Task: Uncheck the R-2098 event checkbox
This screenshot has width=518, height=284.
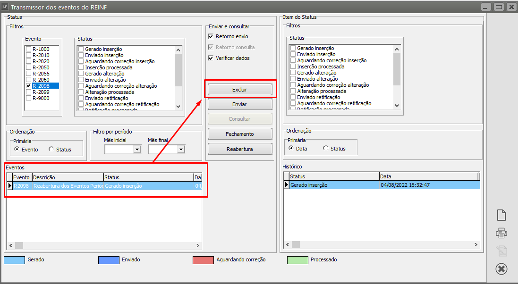Action: tap(29, 86)
